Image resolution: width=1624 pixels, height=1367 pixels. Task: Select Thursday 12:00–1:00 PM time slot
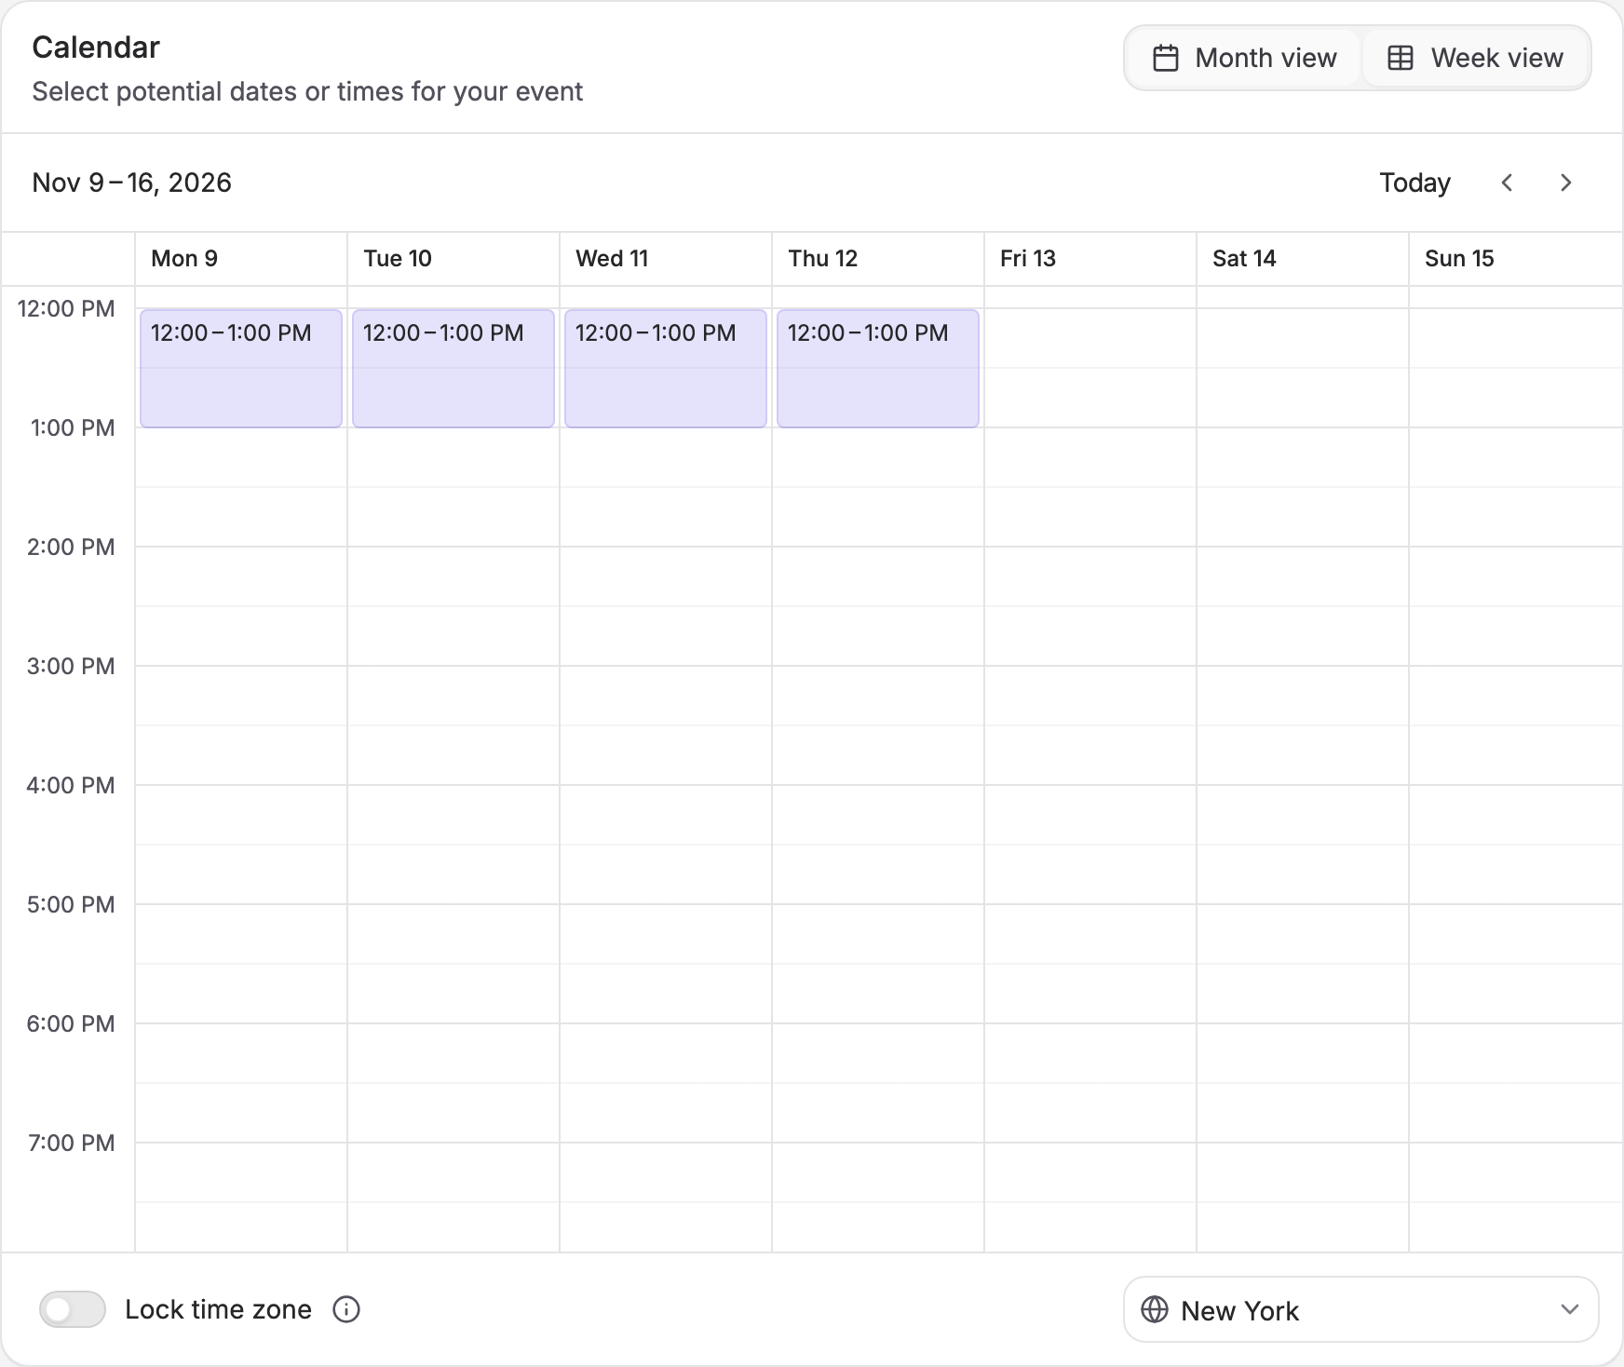[878, 369]
